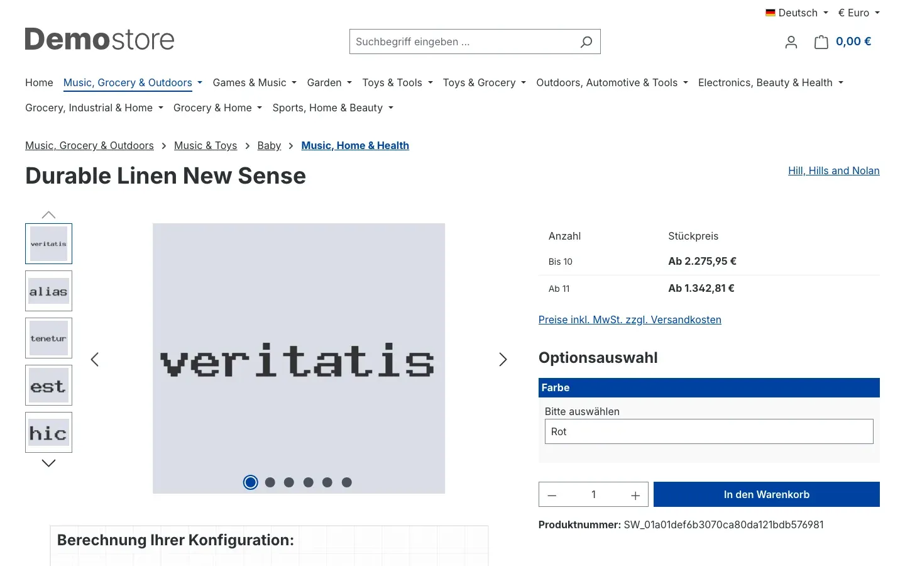Select the alias thumbnail
The height and width of the screenshot is (566, 905).
coord(48,291)
